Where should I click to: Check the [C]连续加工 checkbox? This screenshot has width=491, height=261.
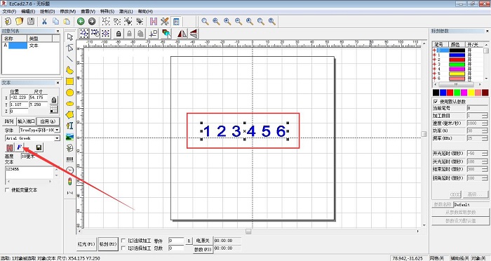coord(123,241)
